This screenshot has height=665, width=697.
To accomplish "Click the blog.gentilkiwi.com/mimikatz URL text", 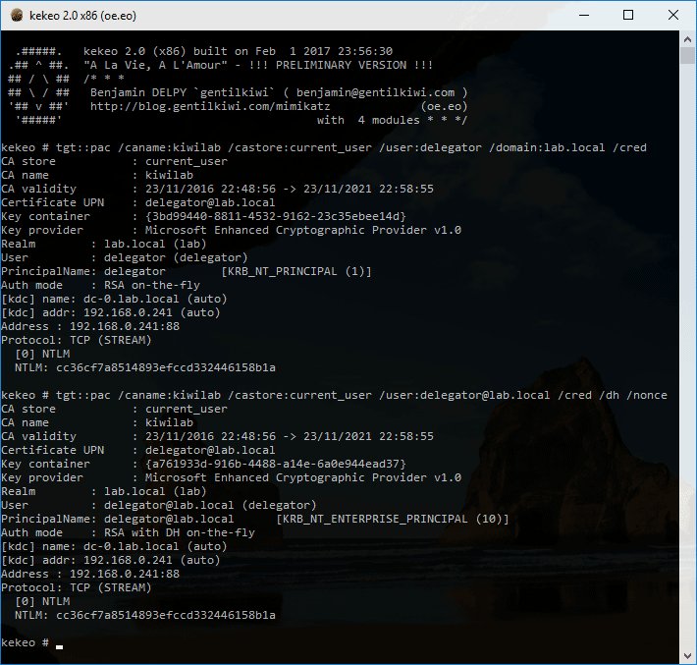I will (210, 106).
